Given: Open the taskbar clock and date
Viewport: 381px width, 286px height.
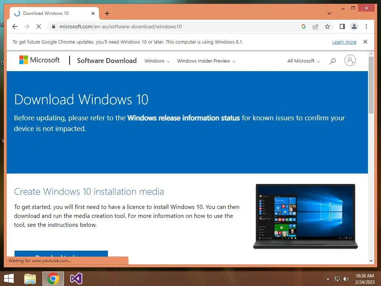Looking at the screenshot, I should [x=365, y=279].
